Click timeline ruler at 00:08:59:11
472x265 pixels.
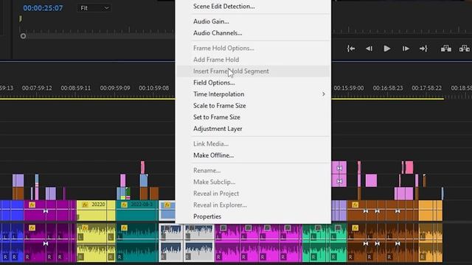coord(75,88)
